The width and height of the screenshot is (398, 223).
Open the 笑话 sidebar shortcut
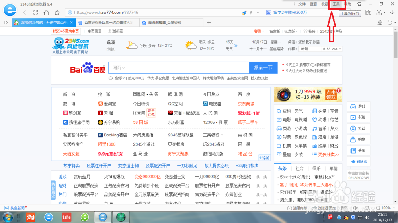[x=359, y=128]
